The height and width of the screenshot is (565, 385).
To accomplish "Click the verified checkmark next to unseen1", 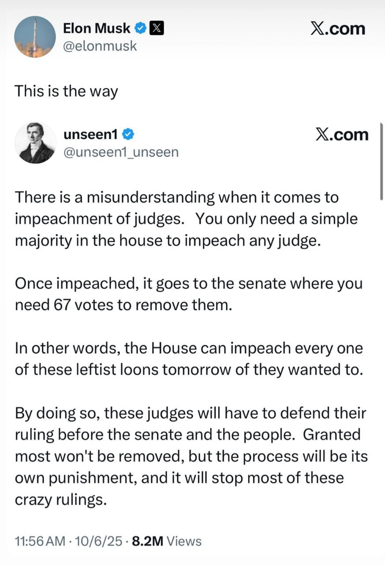I will click(x=128, y=134).
